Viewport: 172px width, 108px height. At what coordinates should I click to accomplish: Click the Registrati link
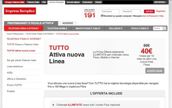pos(161,11)
